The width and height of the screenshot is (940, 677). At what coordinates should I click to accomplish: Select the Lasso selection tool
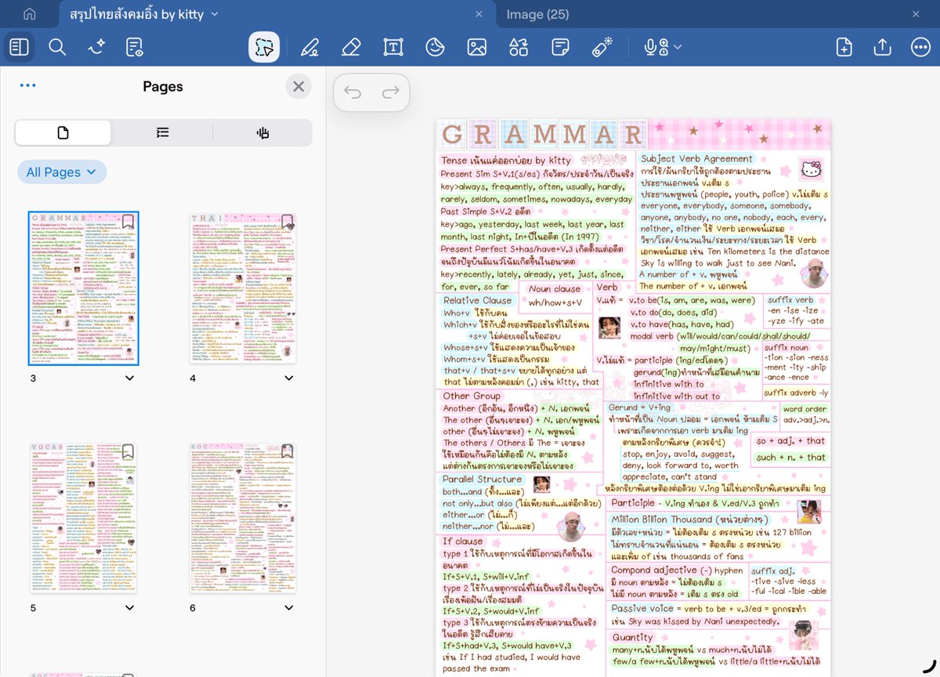point(264,47)
